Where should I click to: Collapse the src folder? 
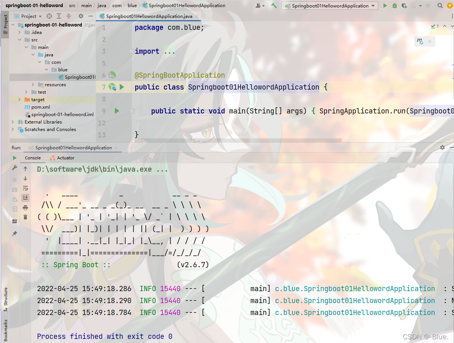click(x=21, y=40)
